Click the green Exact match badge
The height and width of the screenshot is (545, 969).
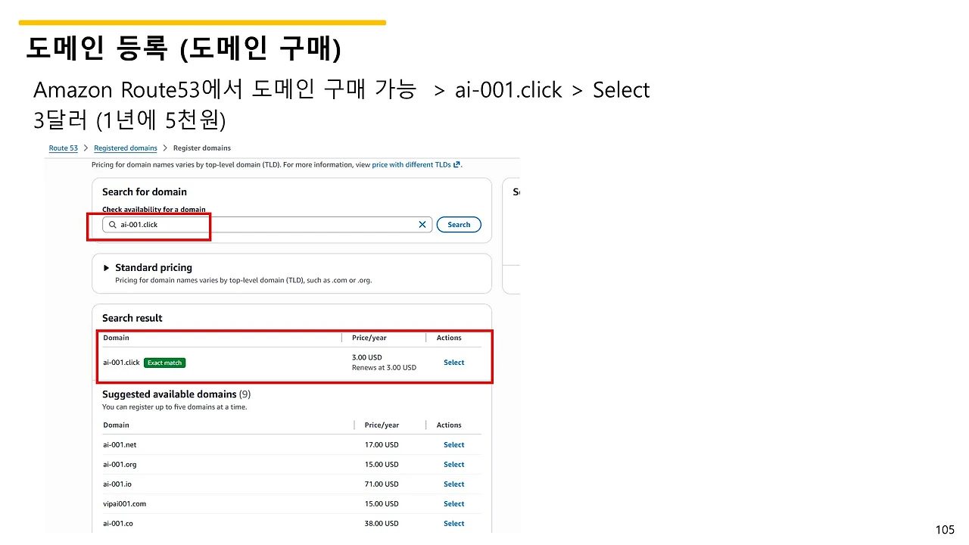pyautogui.click(x=164, y=363)
